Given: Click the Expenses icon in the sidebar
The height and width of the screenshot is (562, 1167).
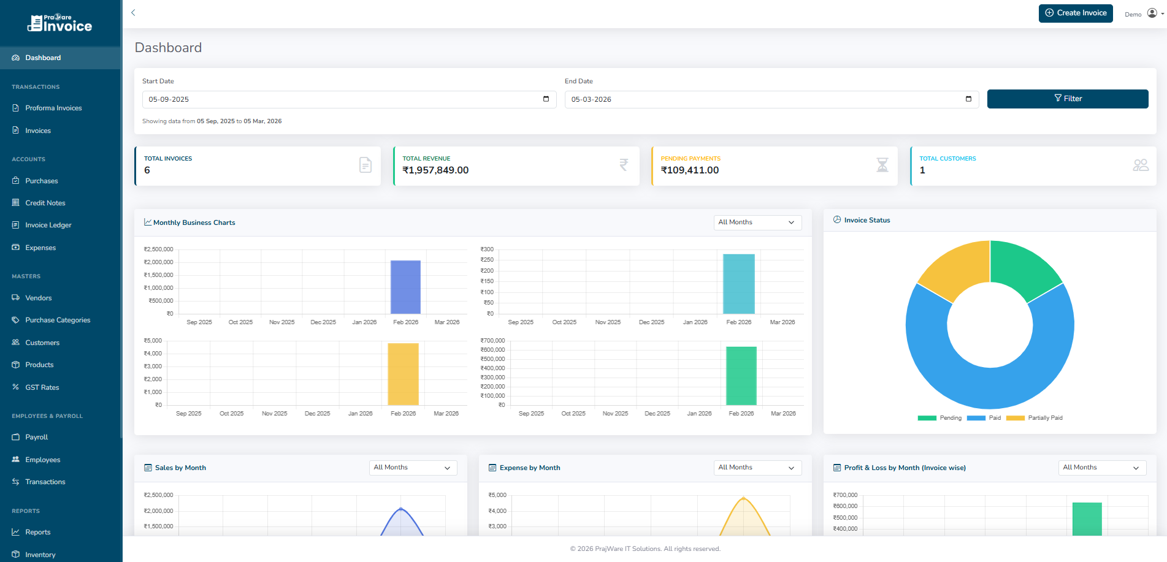Looking at the screenshot, I should [x=15, y=247].
